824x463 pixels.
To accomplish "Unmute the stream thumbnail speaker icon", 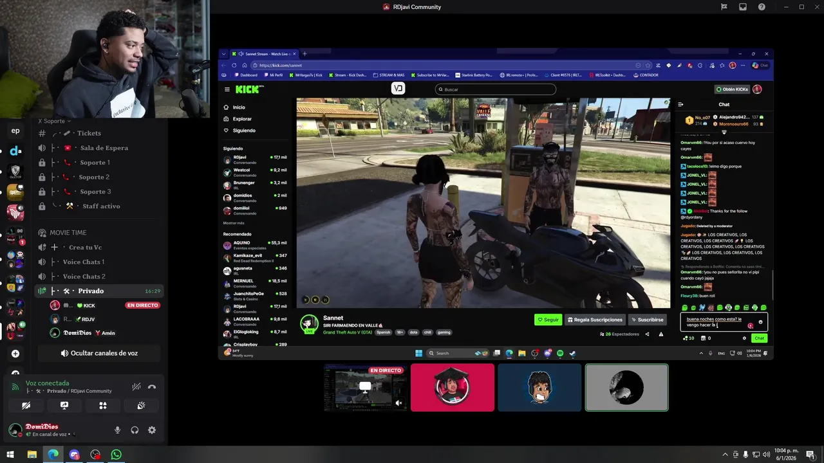I will pos(398,403).
